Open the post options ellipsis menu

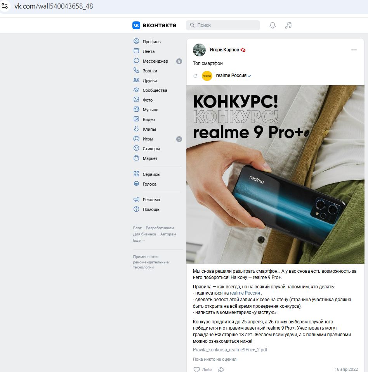(354, 49)
